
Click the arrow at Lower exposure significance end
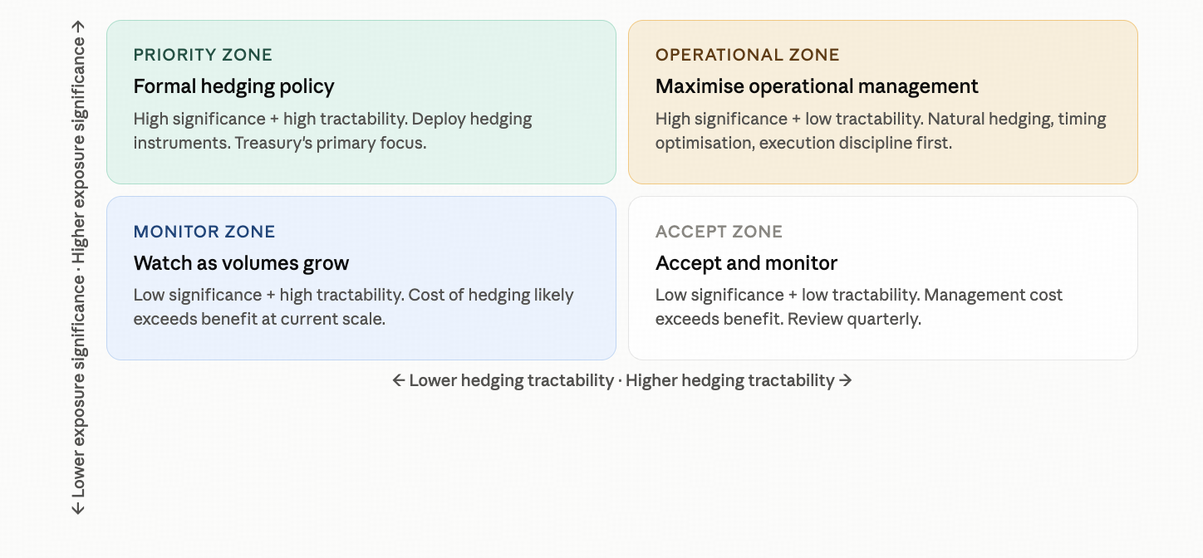[x=78, y=507]
